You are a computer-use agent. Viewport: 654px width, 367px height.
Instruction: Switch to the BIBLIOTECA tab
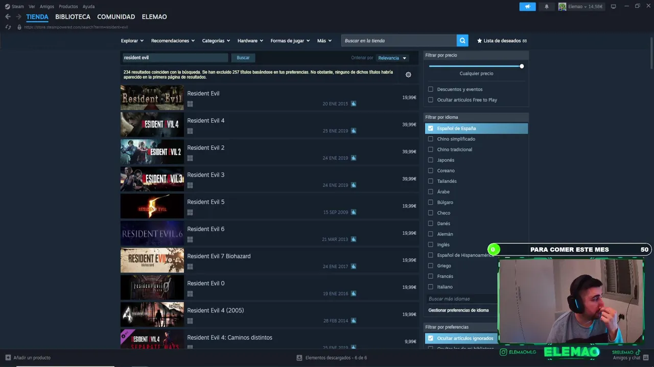pyautogui.click(x=73, y=17)
